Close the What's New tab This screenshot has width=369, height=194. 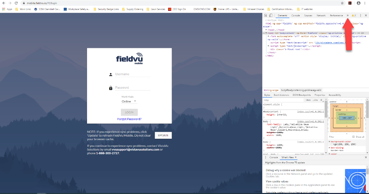(x=296, y=157)
